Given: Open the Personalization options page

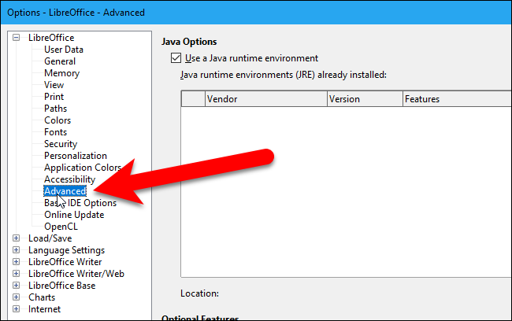Looking at the screenshot, I should click(x=76, y=156).
